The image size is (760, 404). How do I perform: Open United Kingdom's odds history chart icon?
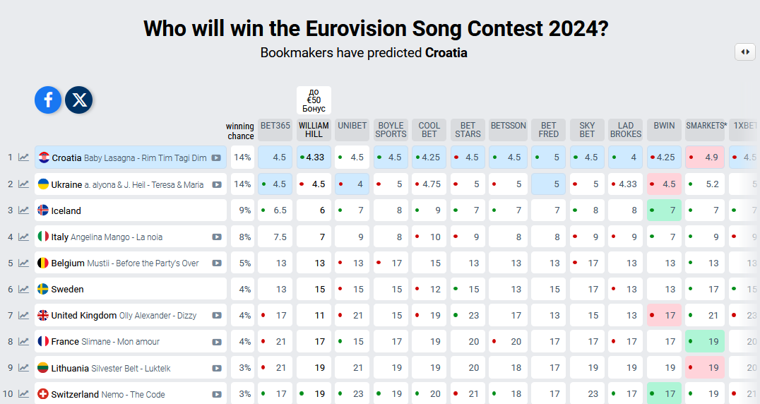pos(24,316)
